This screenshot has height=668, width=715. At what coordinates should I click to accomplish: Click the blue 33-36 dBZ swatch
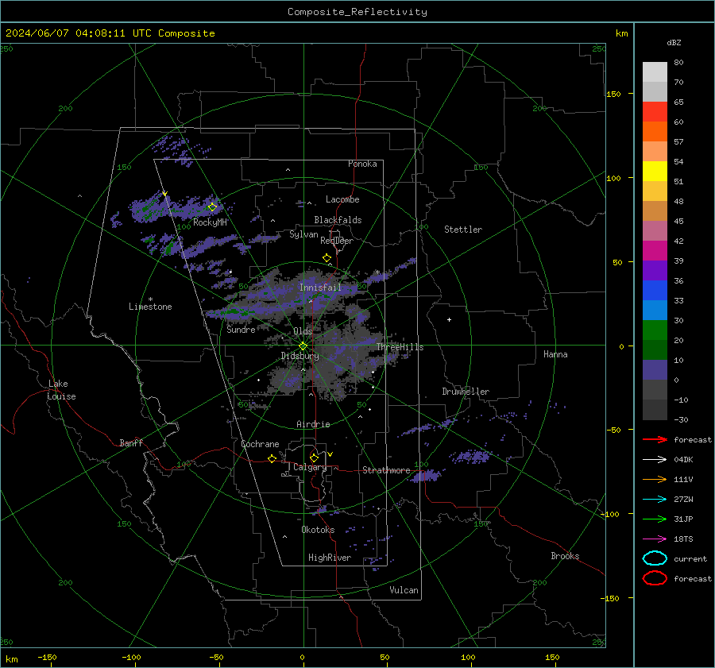tap(655, 291)
